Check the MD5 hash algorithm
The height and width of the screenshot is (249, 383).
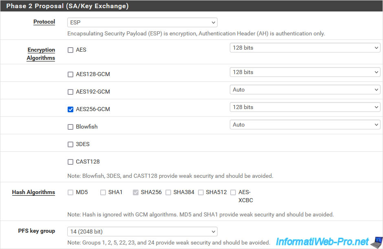(x=70, y=193)
